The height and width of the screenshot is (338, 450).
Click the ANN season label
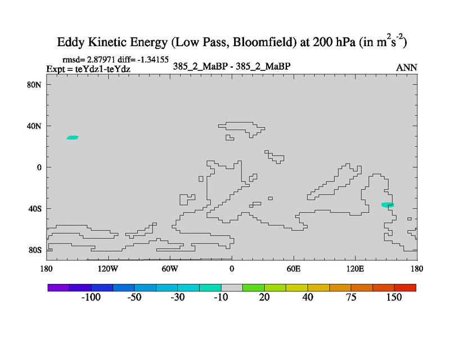407,68
